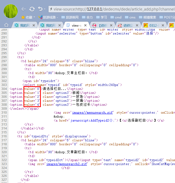The width and height of the screenshot is (175, 183).
Task: Open the images//menusearch.gif source link
Action: click(93, 113)
